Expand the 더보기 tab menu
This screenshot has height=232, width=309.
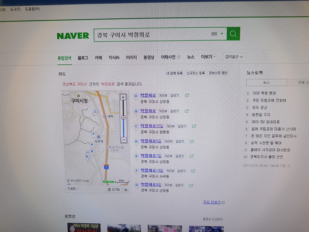[208, 57]
